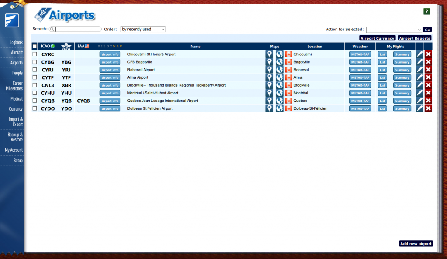Click the airport Search input field
The image size is (447, 259).
[79, 29]
